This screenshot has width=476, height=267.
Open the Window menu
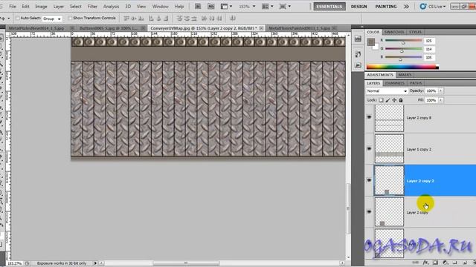click(160, 7)
